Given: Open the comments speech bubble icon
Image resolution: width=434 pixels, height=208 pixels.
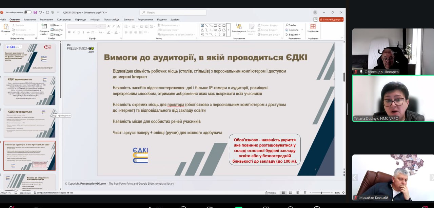Looking at the screenshot, I should click(316, 20).
